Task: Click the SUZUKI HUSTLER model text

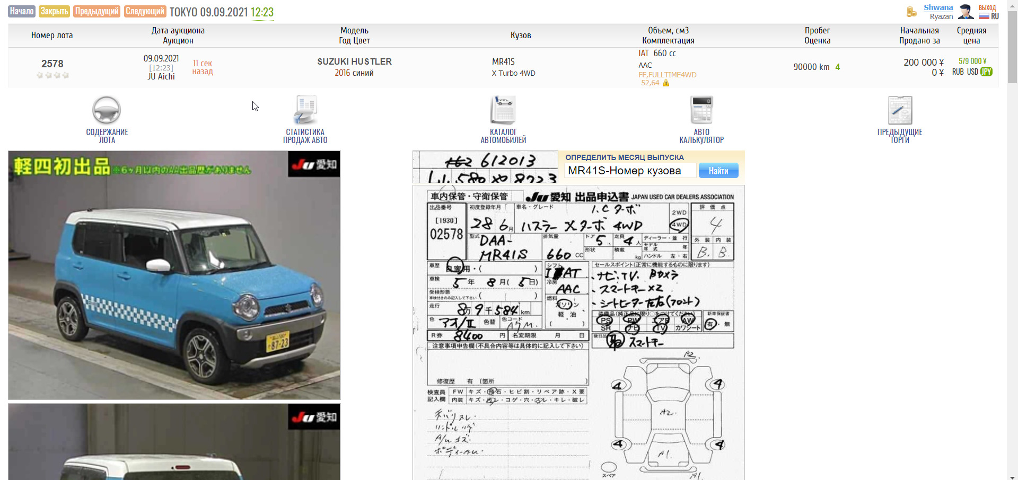Action: [x=354, y=61]
